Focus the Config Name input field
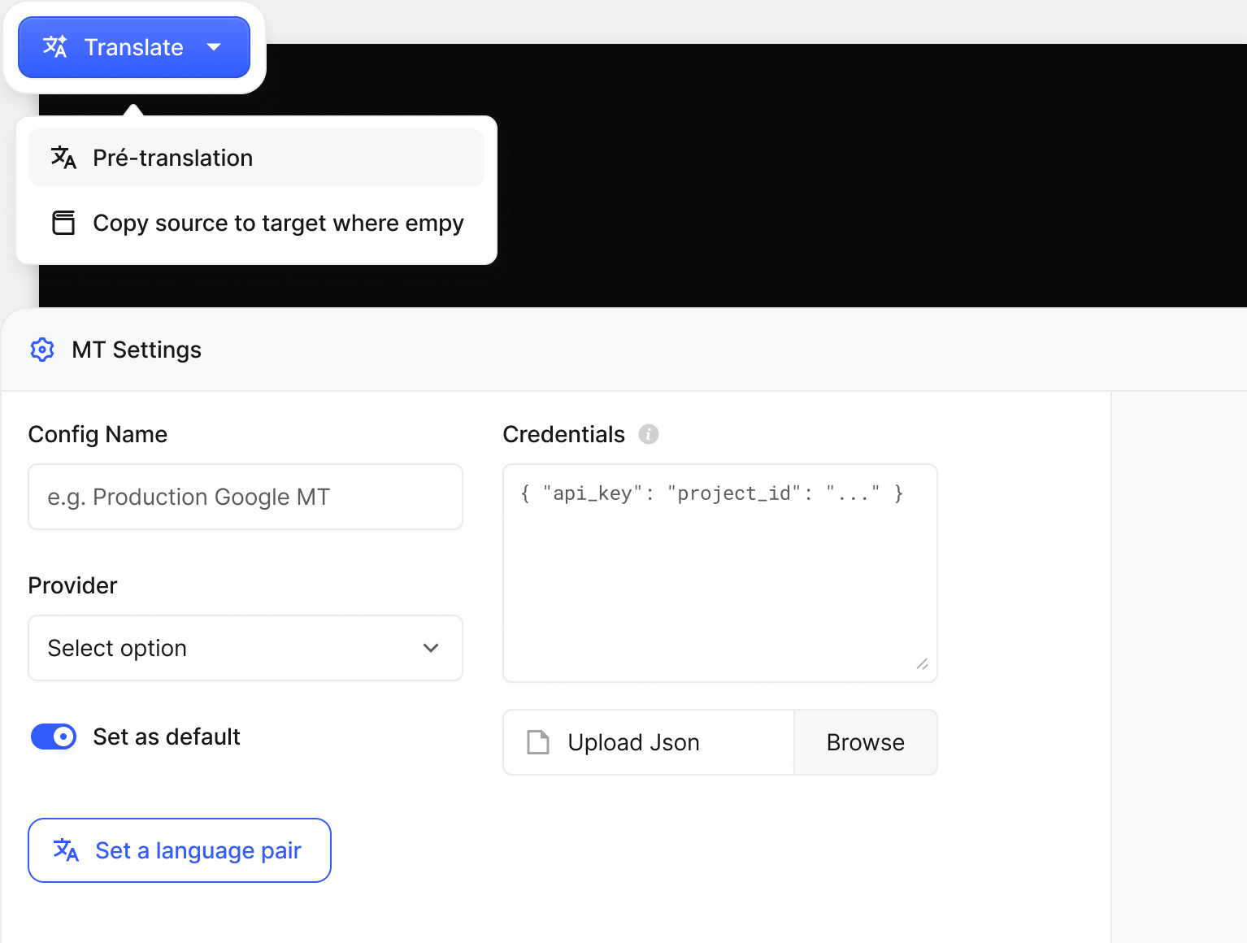1247x943 pixels. (x=245, y=497)
